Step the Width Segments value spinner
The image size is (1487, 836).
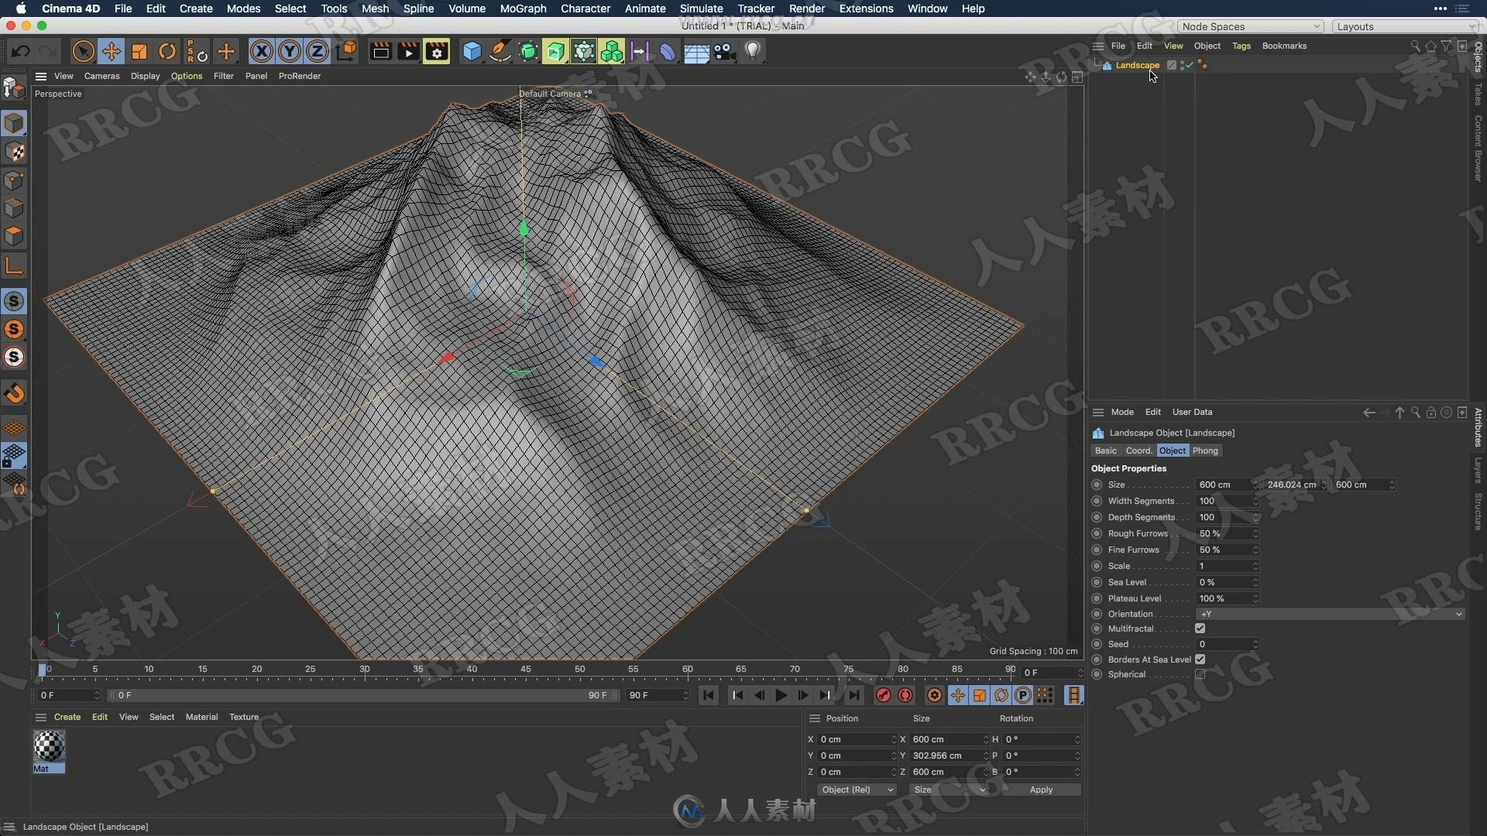point(1255,501)
